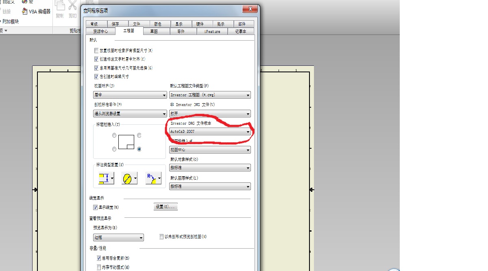
Task: Enable 放置视图时检索所有模型尺寸(R)
Action: pyautogui.click(x=96, y=50)
